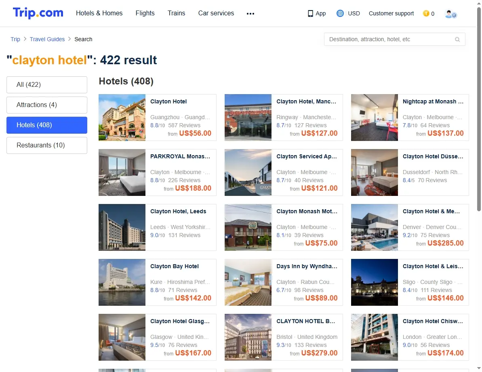
Task: Go to Trip breadcrumb link
Action: 15,39
